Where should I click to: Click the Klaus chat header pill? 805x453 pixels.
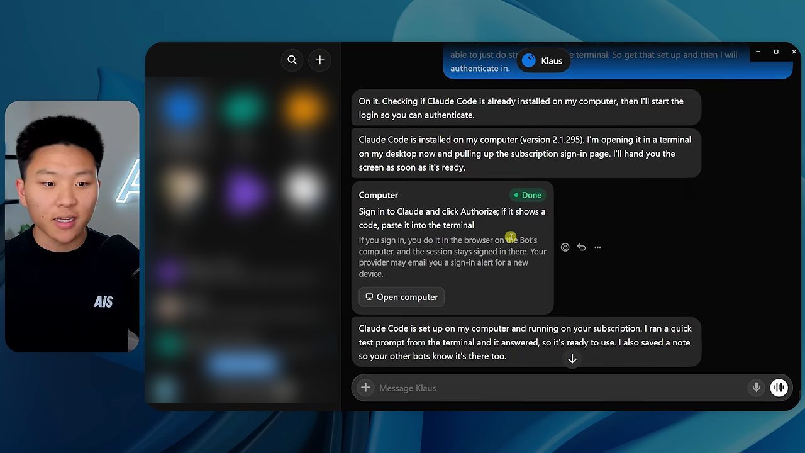543,60
